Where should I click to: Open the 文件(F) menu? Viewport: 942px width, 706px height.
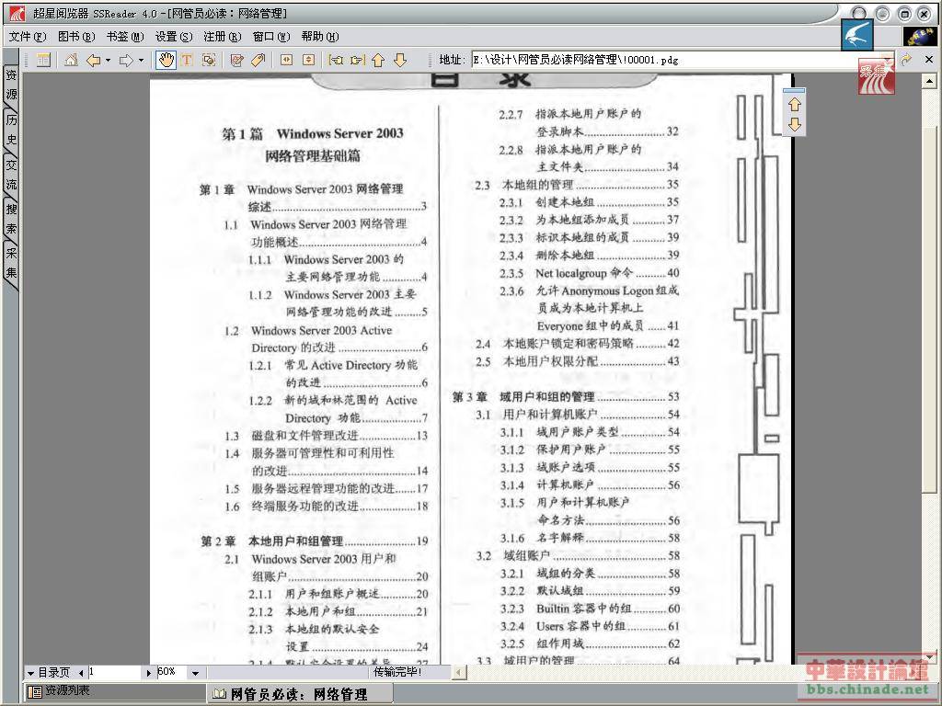pyautogui.click(x=27, y=37)
